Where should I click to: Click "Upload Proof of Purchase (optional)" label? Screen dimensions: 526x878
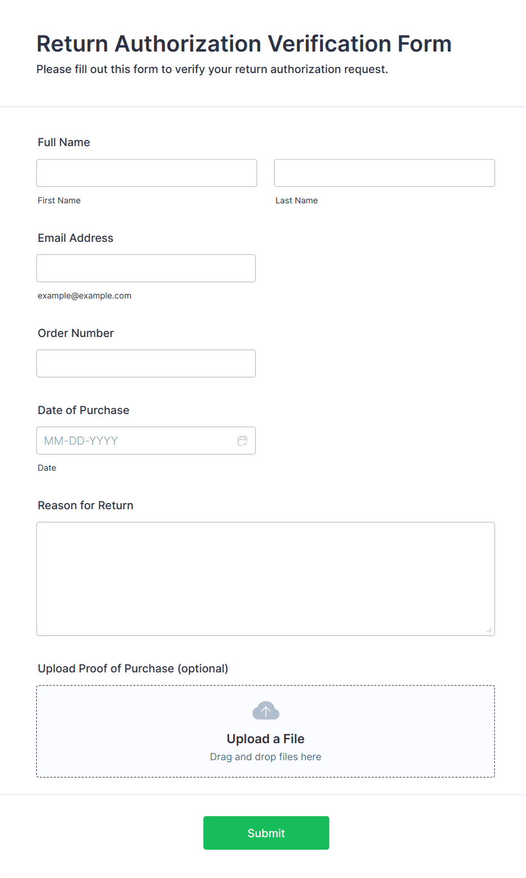point(133,668)
